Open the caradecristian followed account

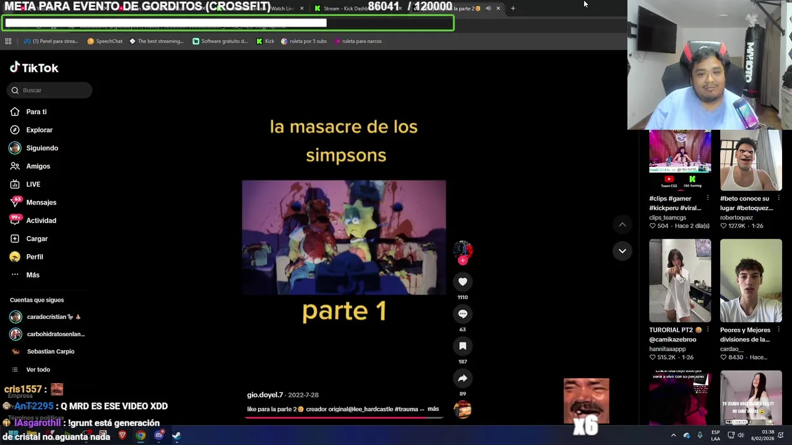pyautogui.click(x=46, y=317)
